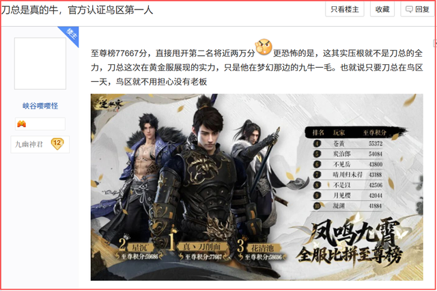Viewport: 437px width, 291px height.
Task: Click the rank 10 凝渊 leaderboard row
Action: pos(348,206)
